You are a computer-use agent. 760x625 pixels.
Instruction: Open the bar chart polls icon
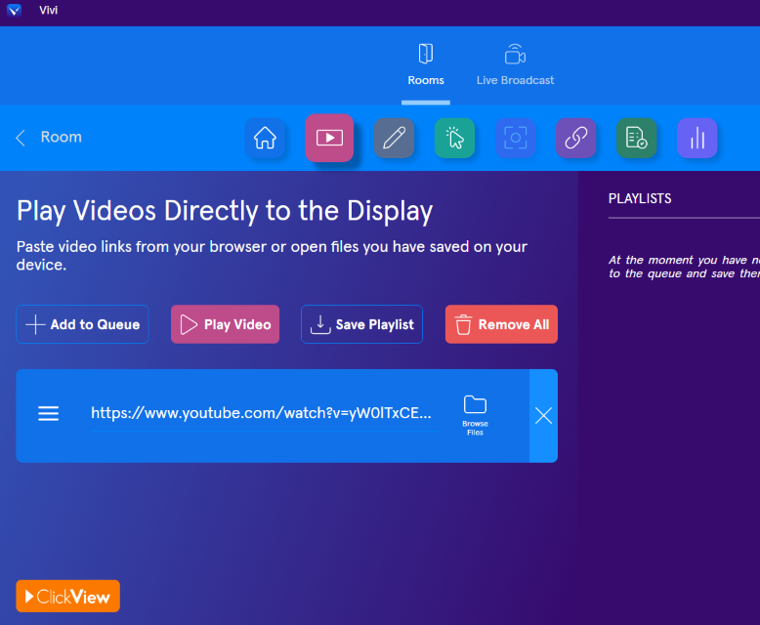pos(697,138)
